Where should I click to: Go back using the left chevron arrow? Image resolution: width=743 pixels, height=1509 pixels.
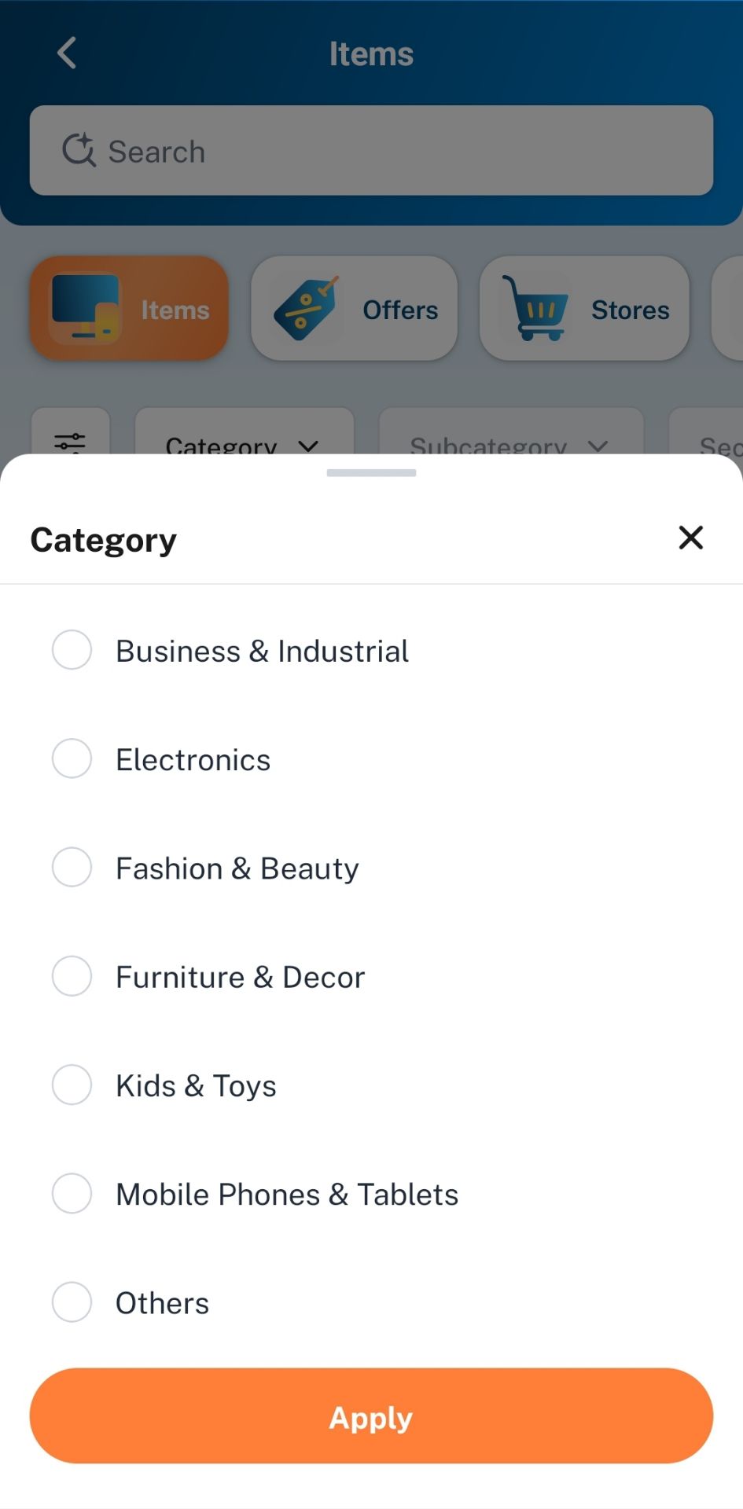(x=67, y=53)
